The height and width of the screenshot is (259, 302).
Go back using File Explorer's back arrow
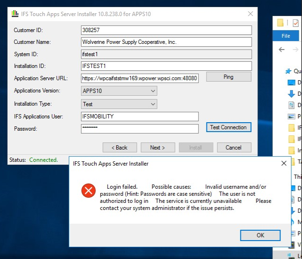282,50
